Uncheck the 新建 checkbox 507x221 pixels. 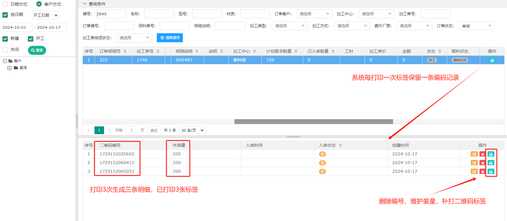(x=5, y=39)
